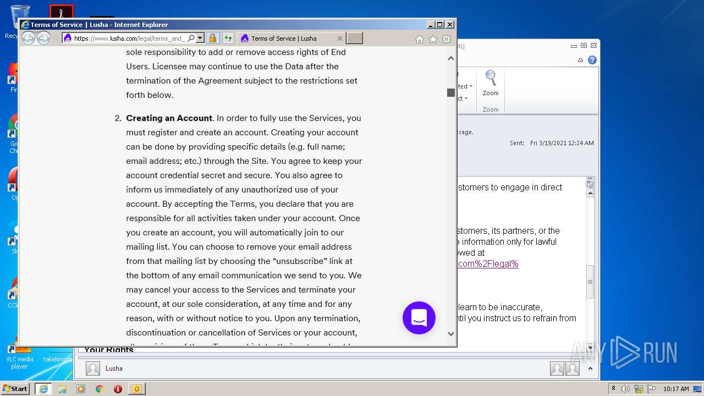Collapse the Outlook ribbon chevron
The image size is (704, 396).
pyautogui.click(x=580, y=60)
